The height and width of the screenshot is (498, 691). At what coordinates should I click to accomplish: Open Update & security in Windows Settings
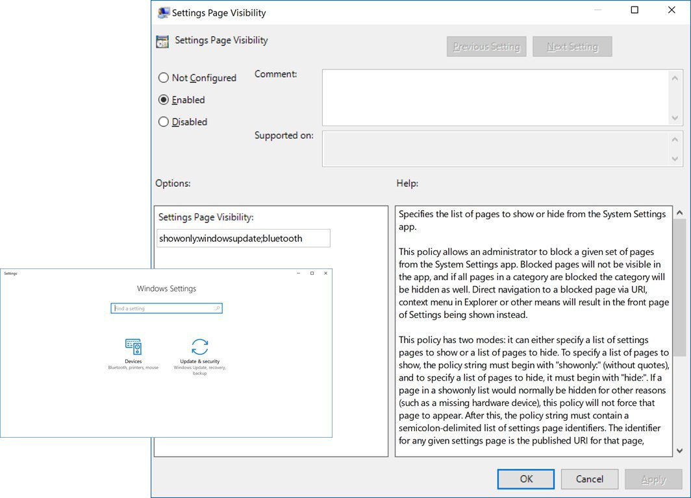pyautogui.click(x=199, y=357)
